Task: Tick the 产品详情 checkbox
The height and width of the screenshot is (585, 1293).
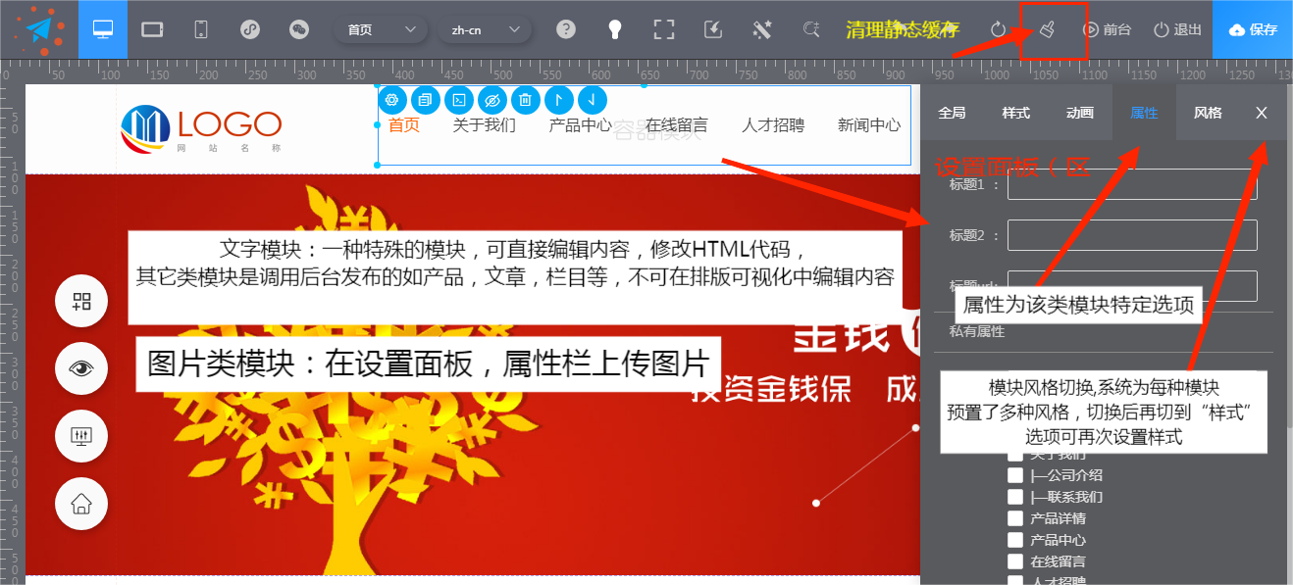Action: point(1015,518)
